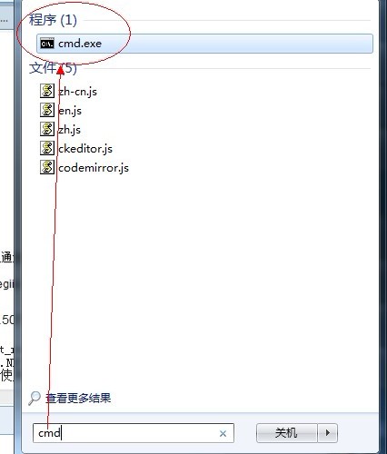Click the 关机 shutdown button
Viewport: 387px width, 454px height.
(x=287, y=433)
